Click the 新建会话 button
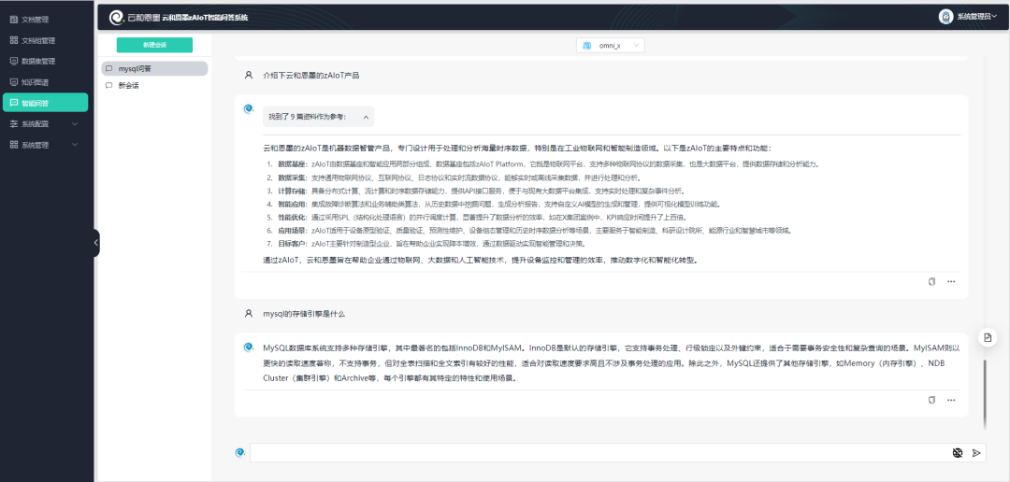The image size is (1010, 482). click(154, 45)
